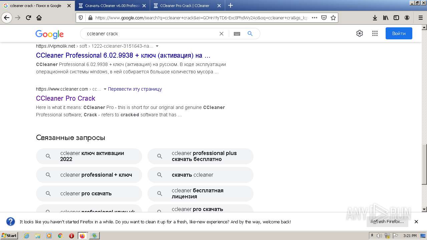Image resolution: width=427 pixels, height=240 pixels.
Task: Open Google apps grid
Action: click(375, 33)
